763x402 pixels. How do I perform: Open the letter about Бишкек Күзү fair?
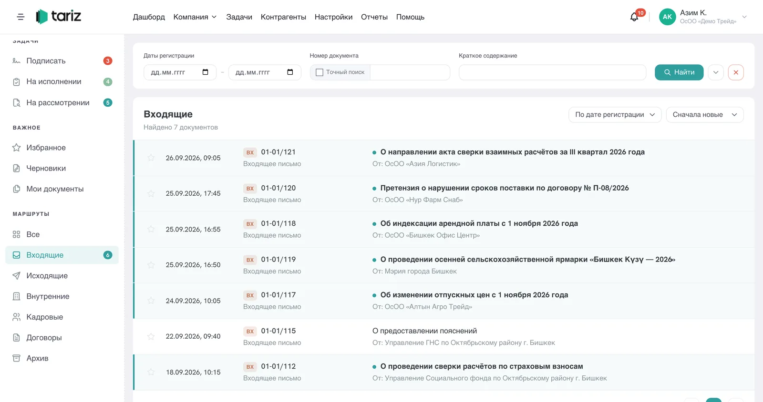point(528,260)
